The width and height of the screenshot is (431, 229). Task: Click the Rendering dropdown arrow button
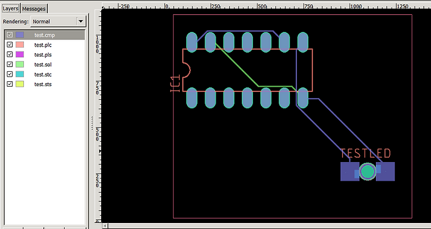click(x=81, y=22)
